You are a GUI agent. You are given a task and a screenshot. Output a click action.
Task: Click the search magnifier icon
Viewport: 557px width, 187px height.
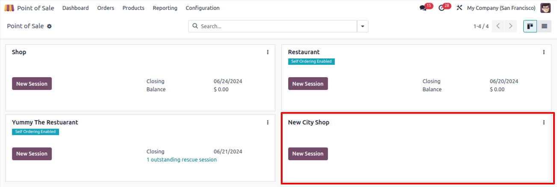[195, 26]
